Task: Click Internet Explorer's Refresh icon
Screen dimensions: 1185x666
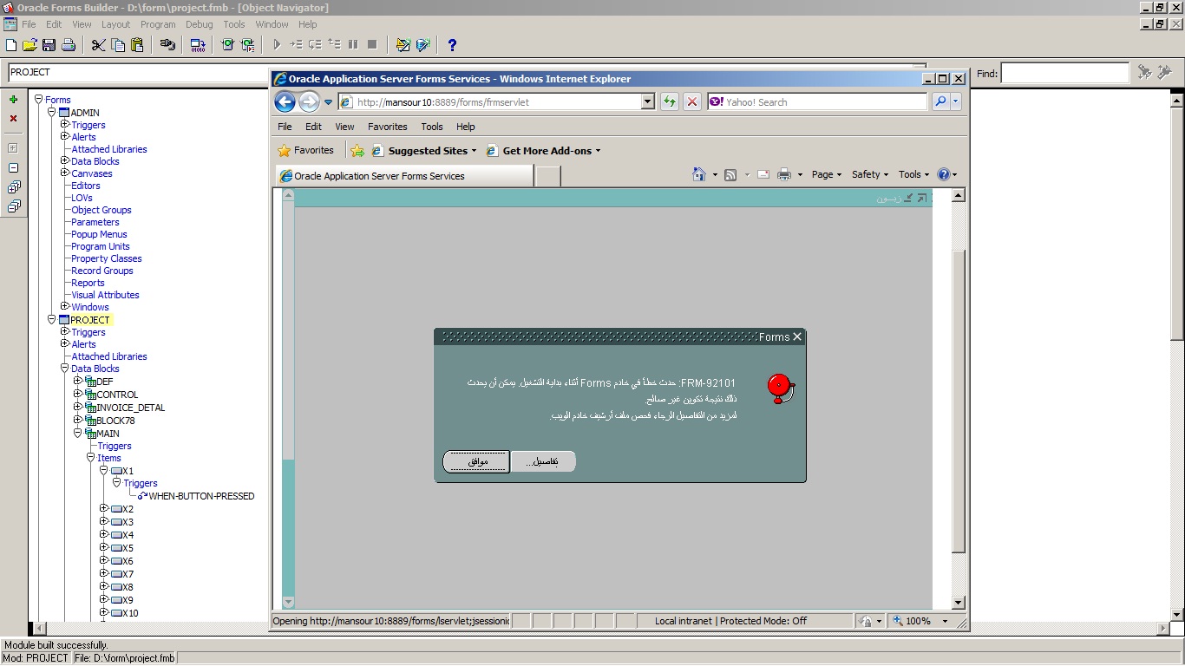Action: point(669,102)
